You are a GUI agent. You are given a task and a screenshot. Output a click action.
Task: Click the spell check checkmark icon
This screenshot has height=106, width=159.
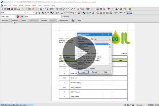(57, 9)
